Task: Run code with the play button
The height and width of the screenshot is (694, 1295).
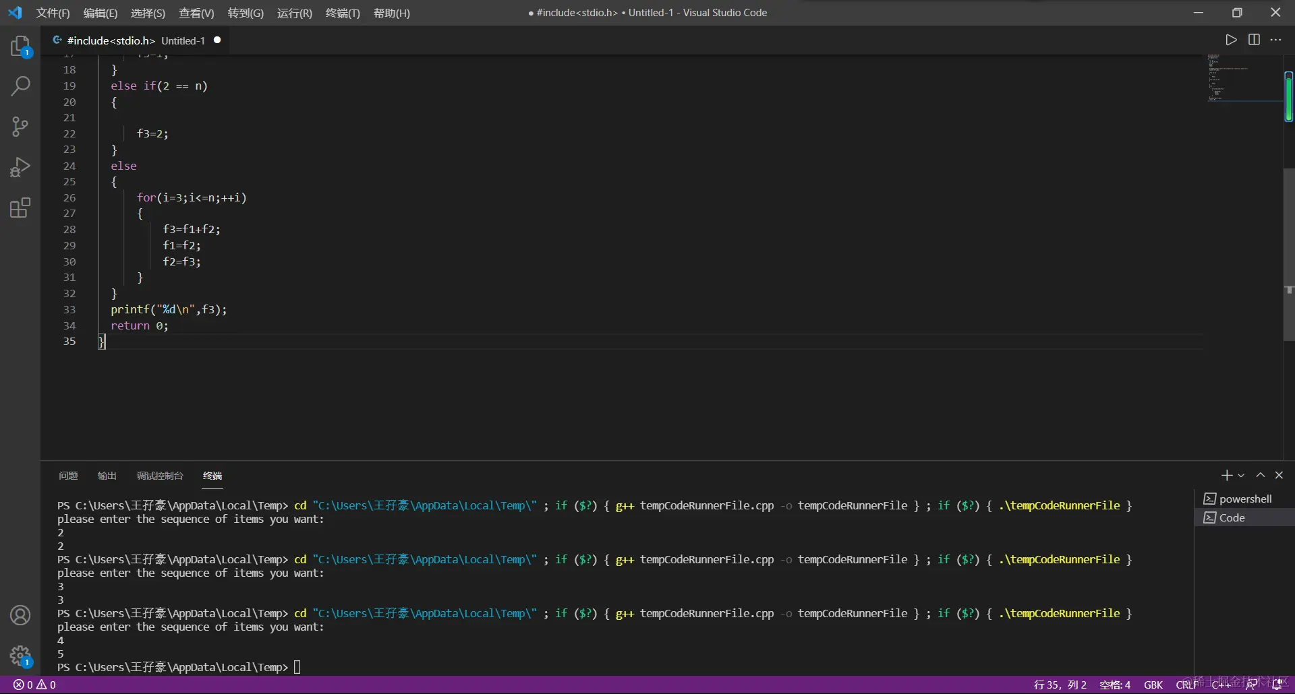Action: [1231, 40]
